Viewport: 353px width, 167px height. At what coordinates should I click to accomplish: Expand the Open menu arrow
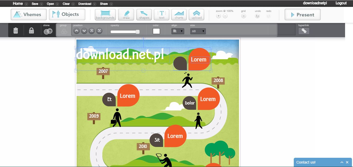pyautogui.click(x=57, y=4)
